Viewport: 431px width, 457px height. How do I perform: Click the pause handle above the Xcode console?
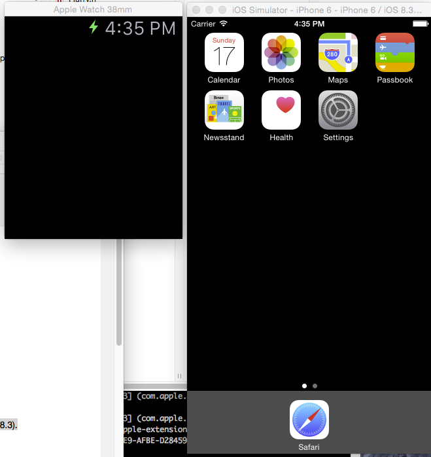(179, 376)
